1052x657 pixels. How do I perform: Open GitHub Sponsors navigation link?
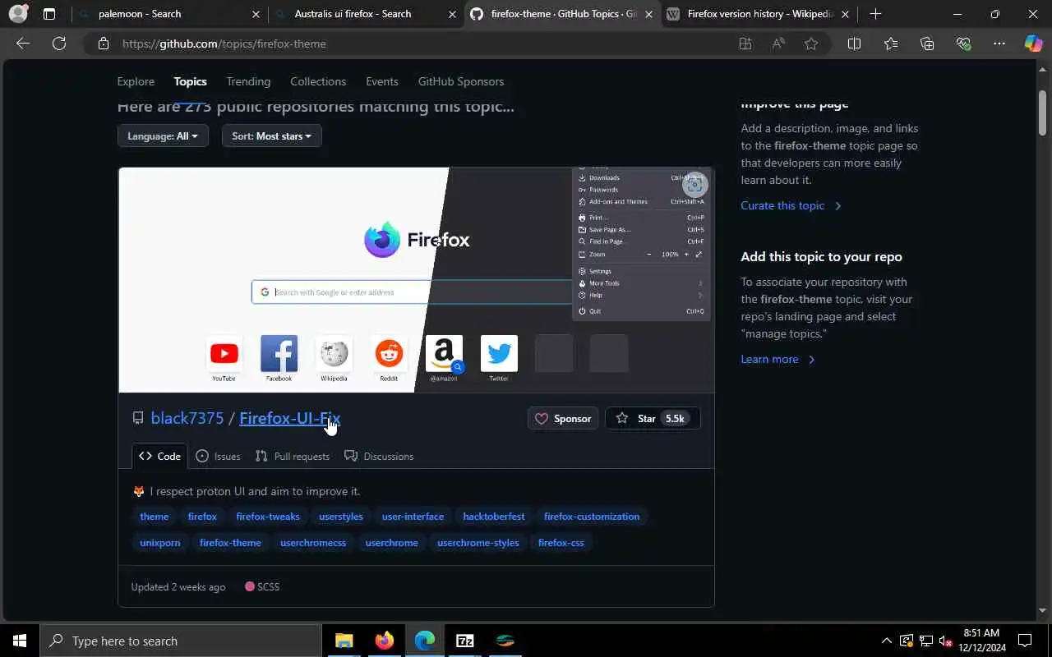(x=461, y=81)
